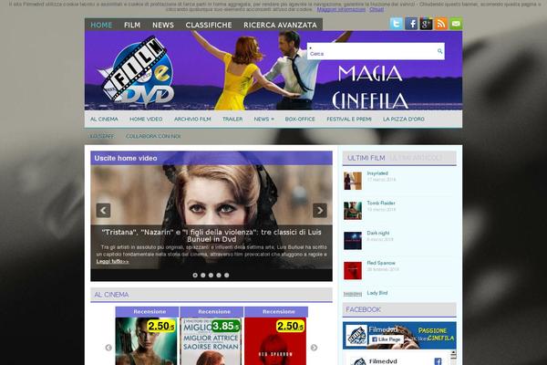Click Facebook icon beside lower Filmedvd name
Image resolution: width=547 pixels, height=365 pixels.
pyautogui.click(x=438, y=361)
